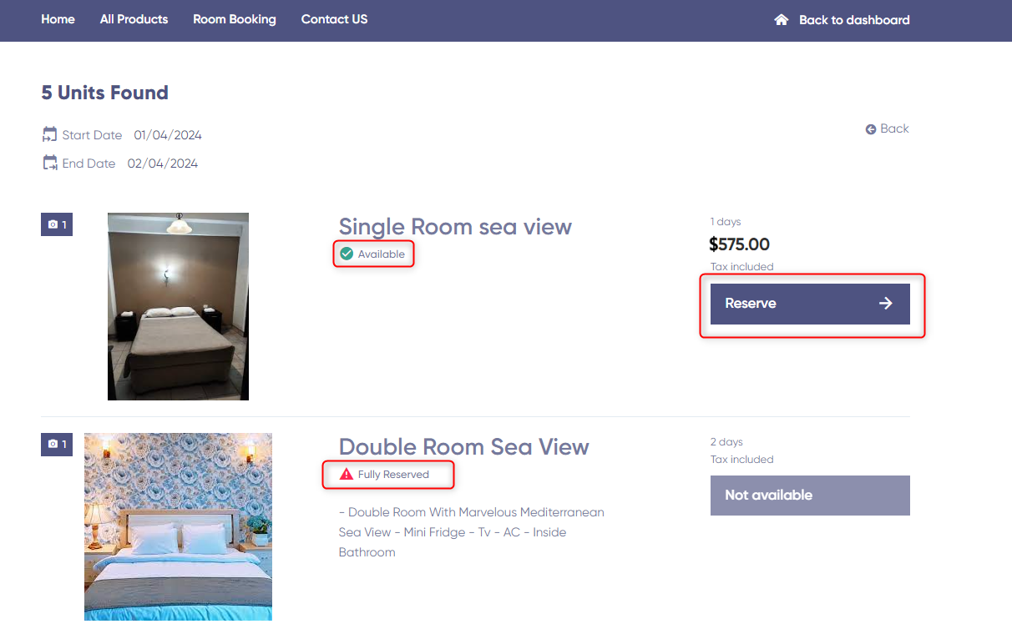Click the Not available button
Image resolution: width=1012 pixels, height=634 pixels.
click(809, 496)
